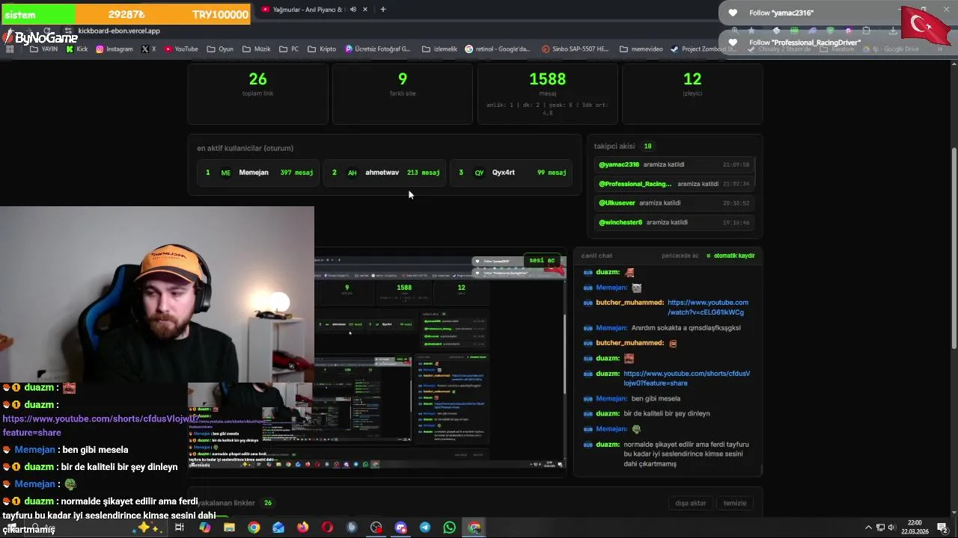Expand the izlemelik bookmark folder
This screenshot has width=958, height=538.
439,49
